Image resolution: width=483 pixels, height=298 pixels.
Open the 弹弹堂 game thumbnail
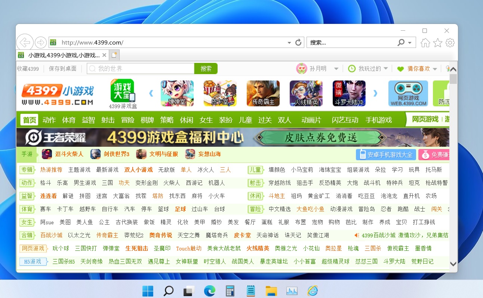coord(177,93)
